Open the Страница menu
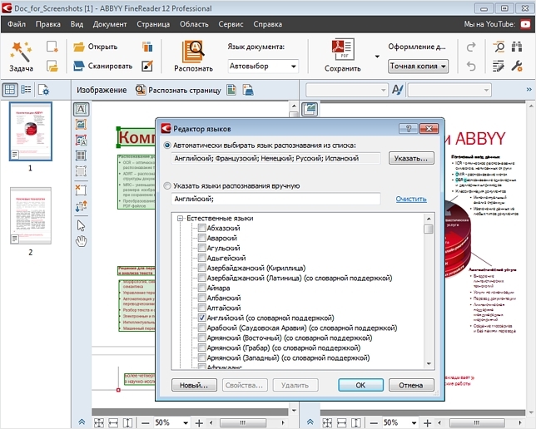 (x=153, y=24)
